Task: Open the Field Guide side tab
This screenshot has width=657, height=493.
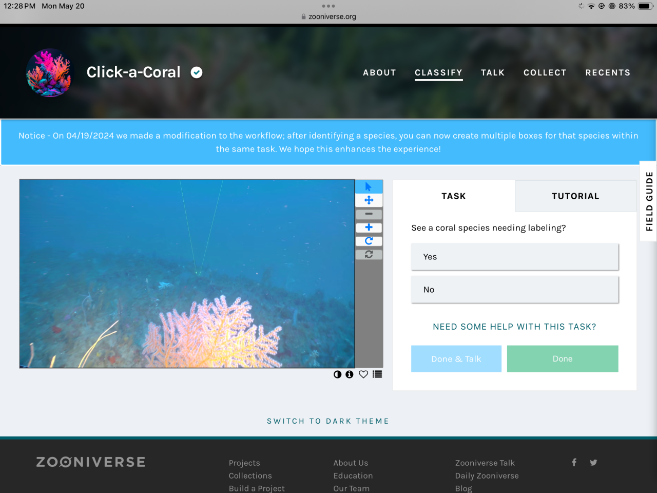Action: (649, 201)
